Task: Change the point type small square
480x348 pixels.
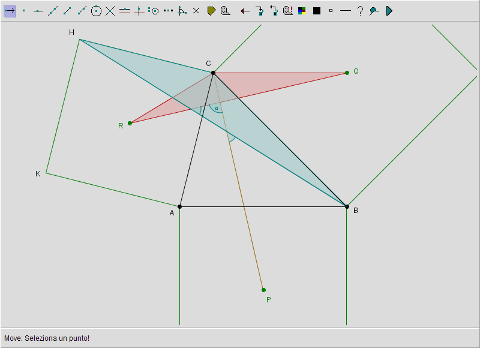Action: (331, 11)
